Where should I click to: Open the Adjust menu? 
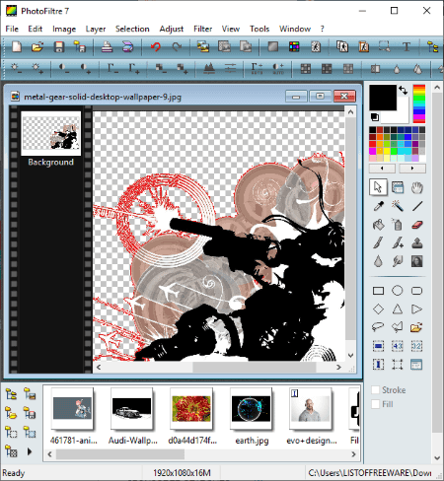tap(172, 29)
